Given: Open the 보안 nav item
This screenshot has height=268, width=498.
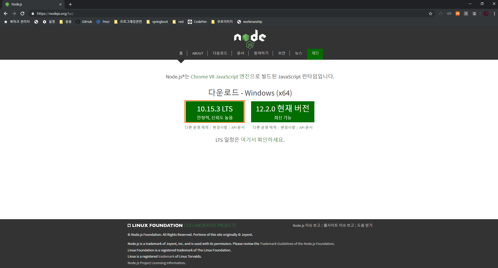Looking at the screenshot, I should 282,53.
